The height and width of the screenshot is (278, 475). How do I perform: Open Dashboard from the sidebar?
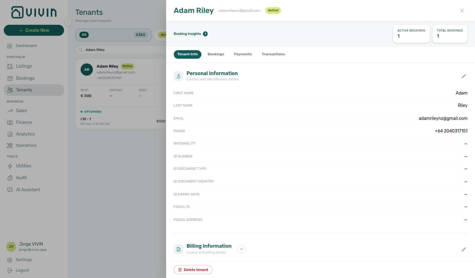(26, 46)
